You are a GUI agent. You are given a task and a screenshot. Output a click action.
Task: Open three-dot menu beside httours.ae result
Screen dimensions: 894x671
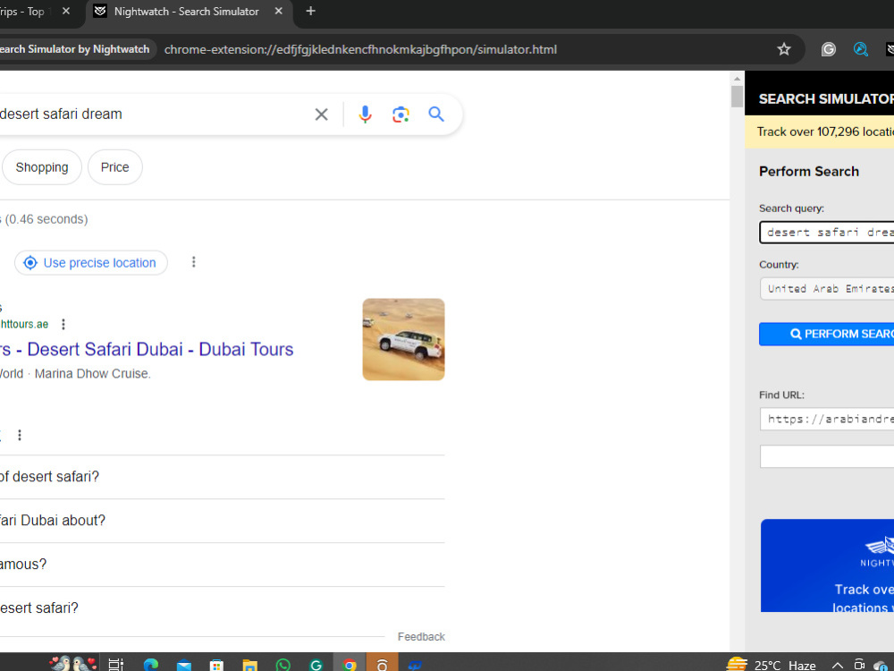[63, 324]
